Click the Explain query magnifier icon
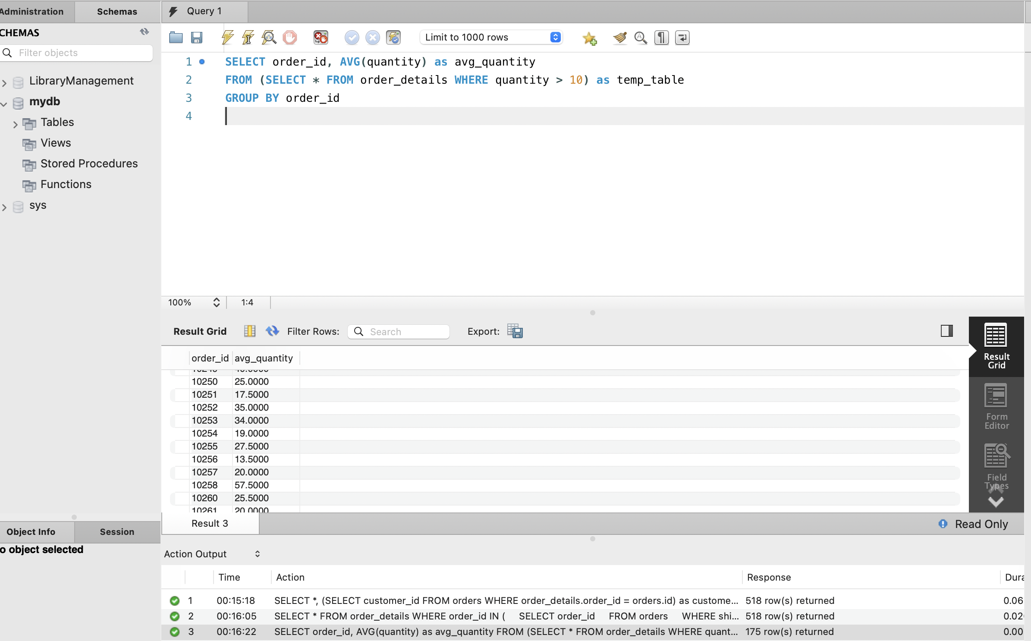The width and height of the screenshot is (1031, 641). tap(269, 38)
